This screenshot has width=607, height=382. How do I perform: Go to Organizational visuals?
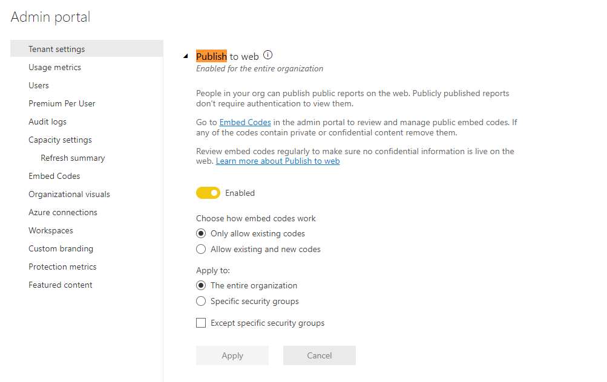click(x=70, y=194)
